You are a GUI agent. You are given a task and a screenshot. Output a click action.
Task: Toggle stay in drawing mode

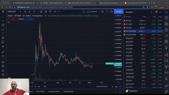(x=3, y=66)
